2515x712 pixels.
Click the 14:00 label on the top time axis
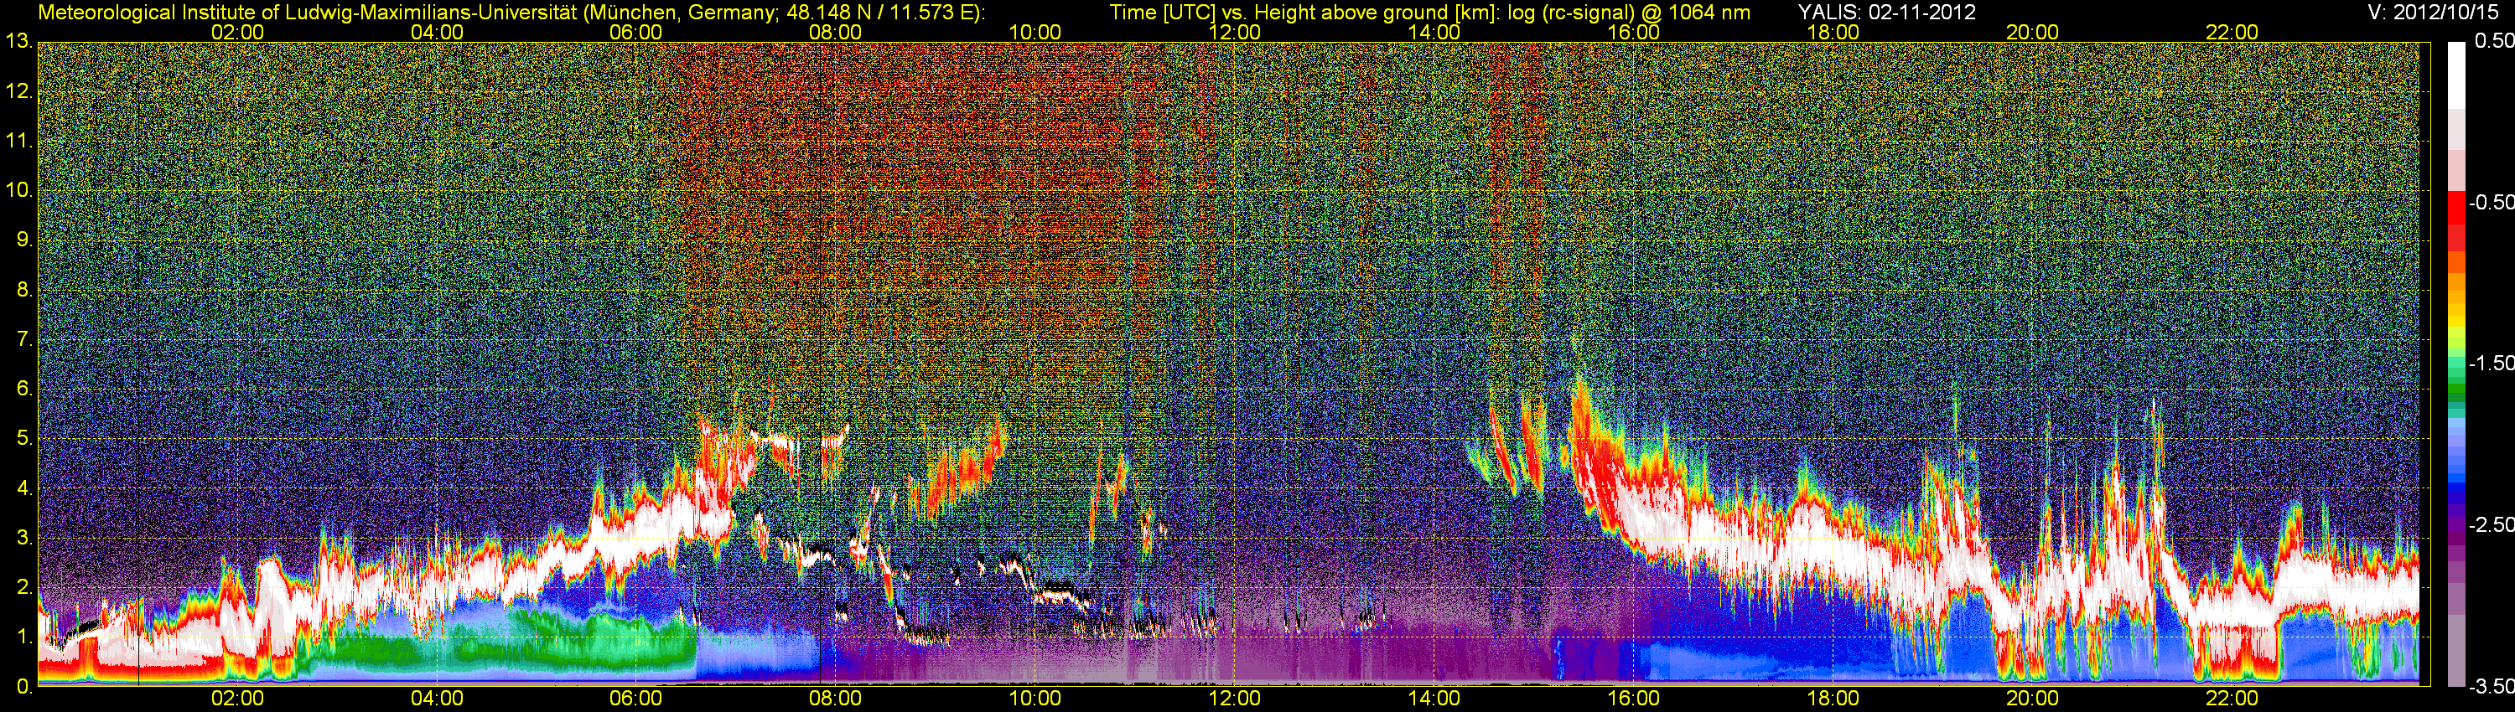(1434, 32)
